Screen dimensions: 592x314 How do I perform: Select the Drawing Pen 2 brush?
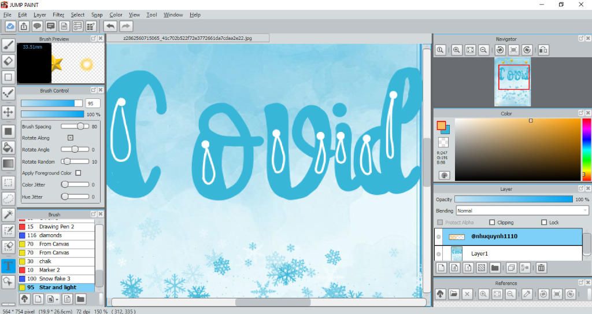pos(56,226)
